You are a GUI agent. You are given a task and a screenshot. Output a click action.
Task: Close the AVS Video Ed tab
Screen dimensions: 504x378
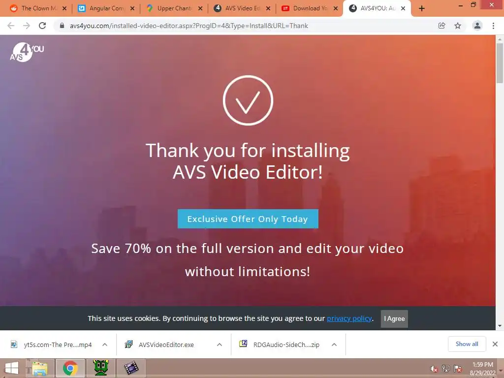[268, 9]
